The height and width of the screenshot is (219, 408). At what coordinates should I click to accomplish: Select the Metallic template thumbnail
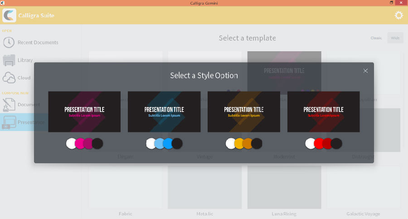(205, 187)
